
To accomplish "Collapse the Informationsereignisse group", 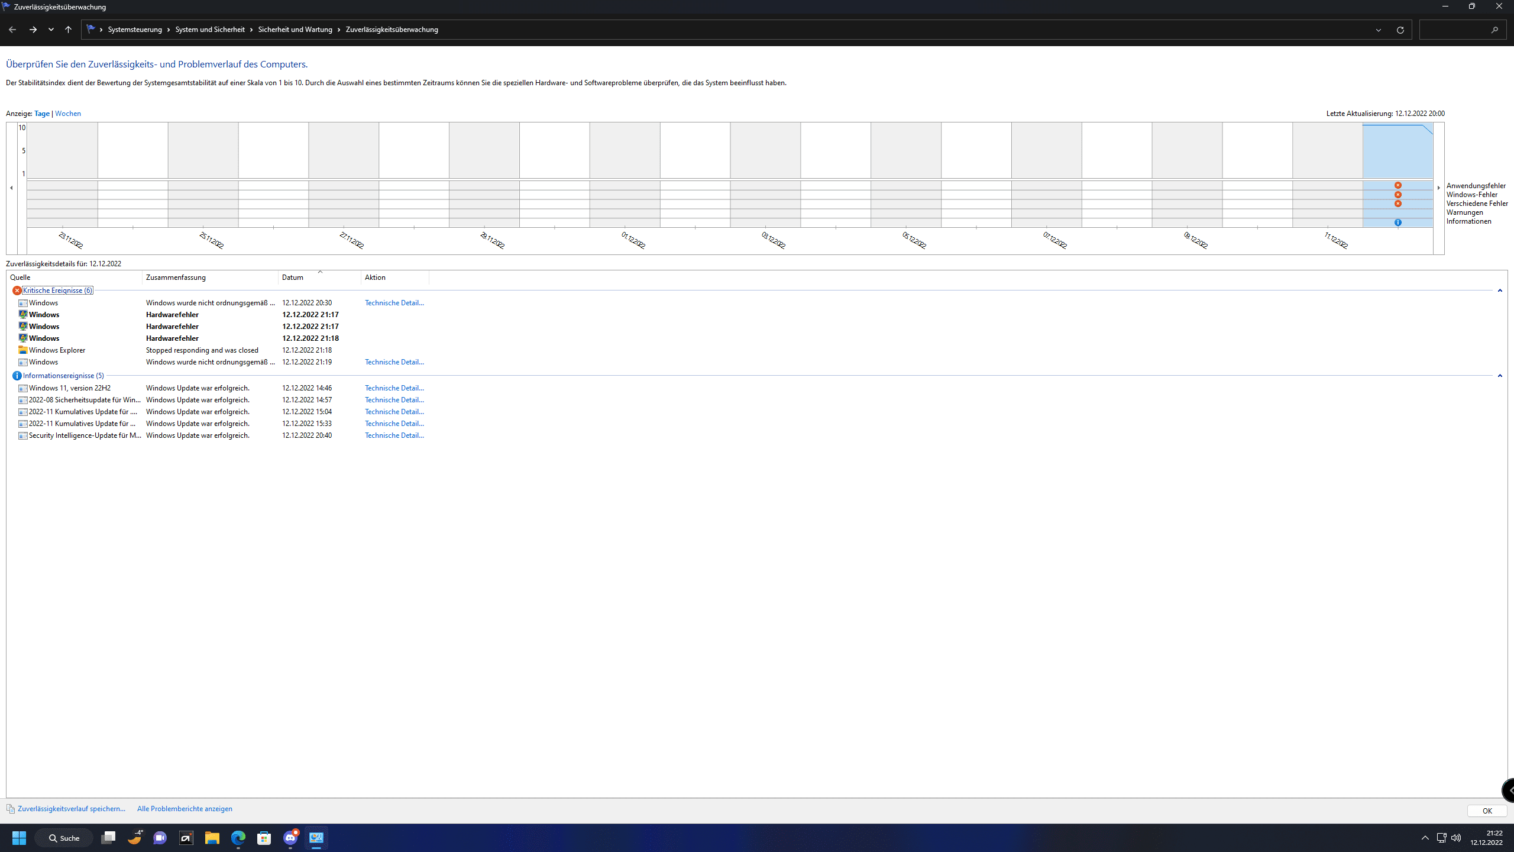I will click(x=1499, y=376).
